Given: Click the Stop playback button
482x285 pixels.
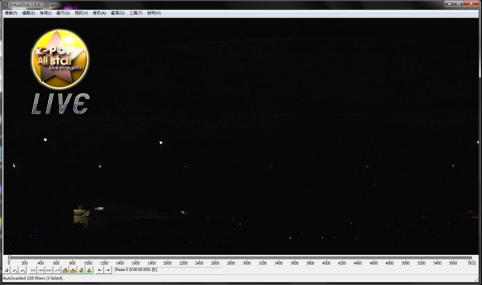Looking at the screenshot, I should tap(7, 270).
